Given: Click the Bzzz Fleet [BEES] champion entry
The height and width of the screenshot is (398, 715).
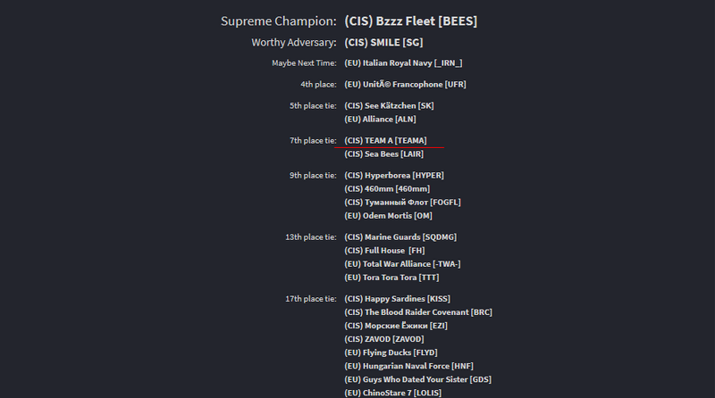Looking at the screenshot, I should [410, 21].
